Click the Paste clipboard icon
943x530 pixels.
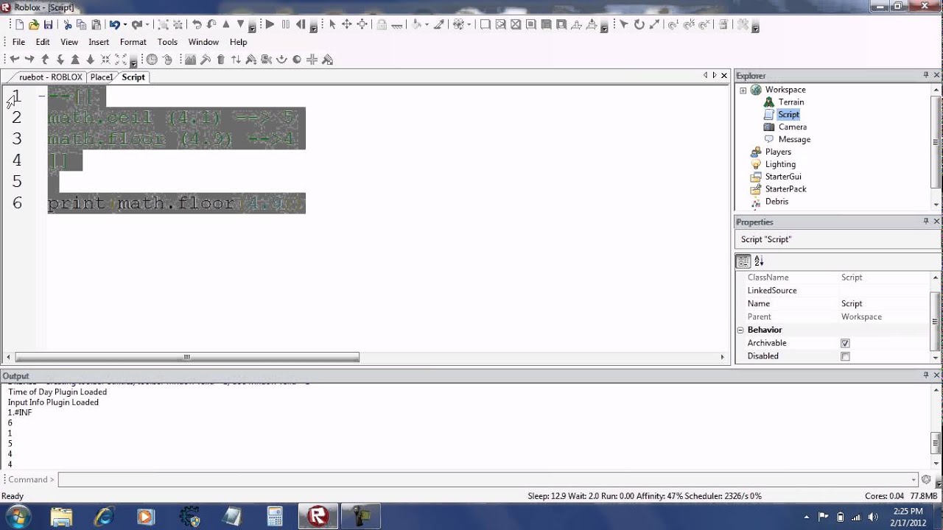[96, 24]
